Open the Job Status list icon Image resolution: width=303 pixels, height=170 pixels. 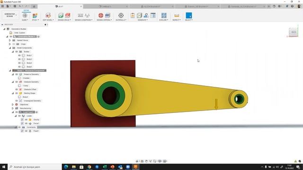pos(153,16)
